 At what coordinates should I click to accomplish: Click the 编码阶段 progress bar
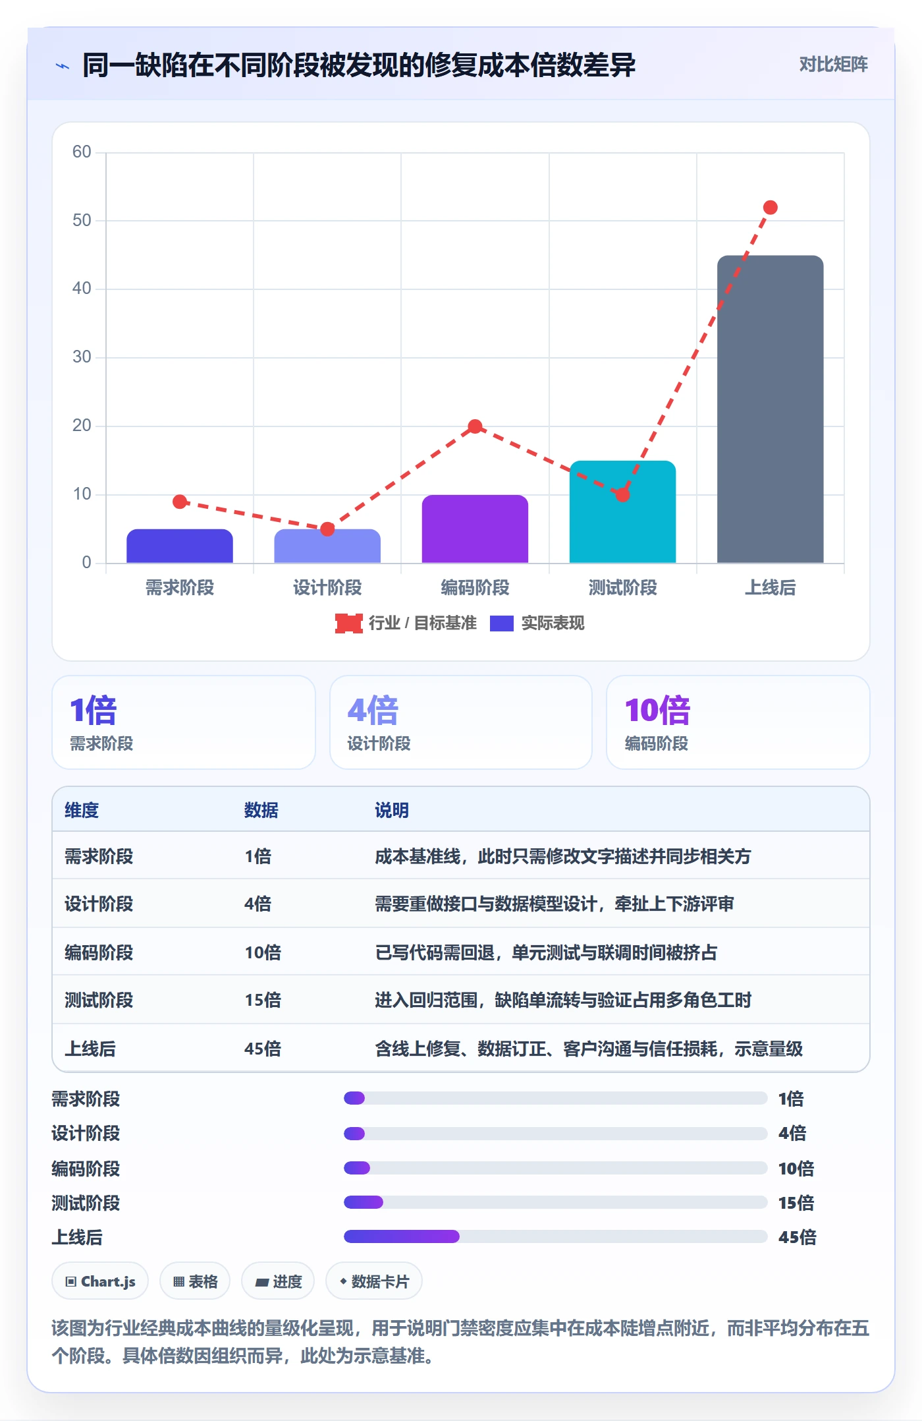point(556,1168)
